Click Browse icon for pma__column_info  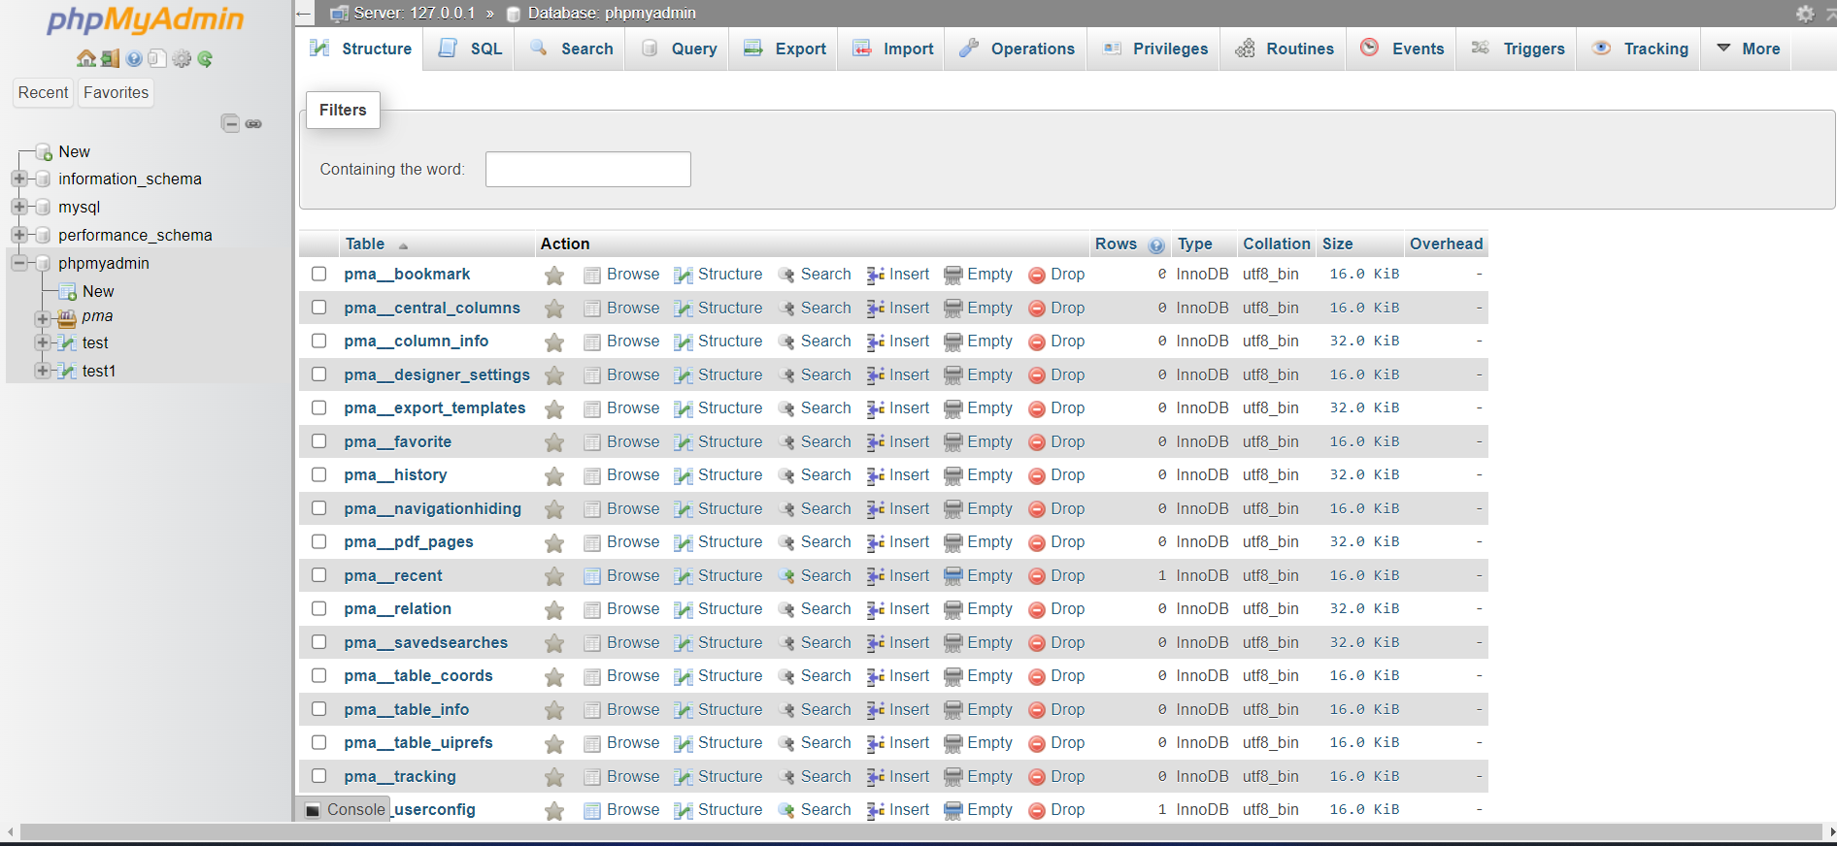point(592,342)
